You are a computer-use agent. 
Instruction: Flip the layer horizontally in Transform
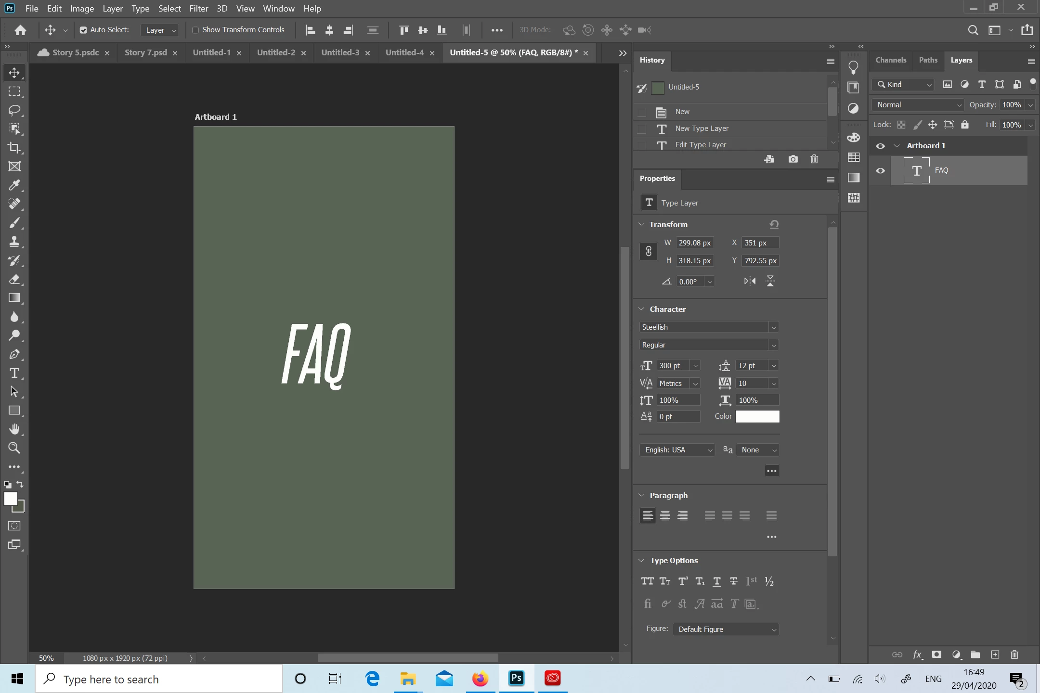click(750, 282)
